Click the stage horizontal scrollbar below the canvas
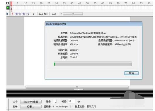Viewport: 155px width, 111px height. click(x=77, y=87)
